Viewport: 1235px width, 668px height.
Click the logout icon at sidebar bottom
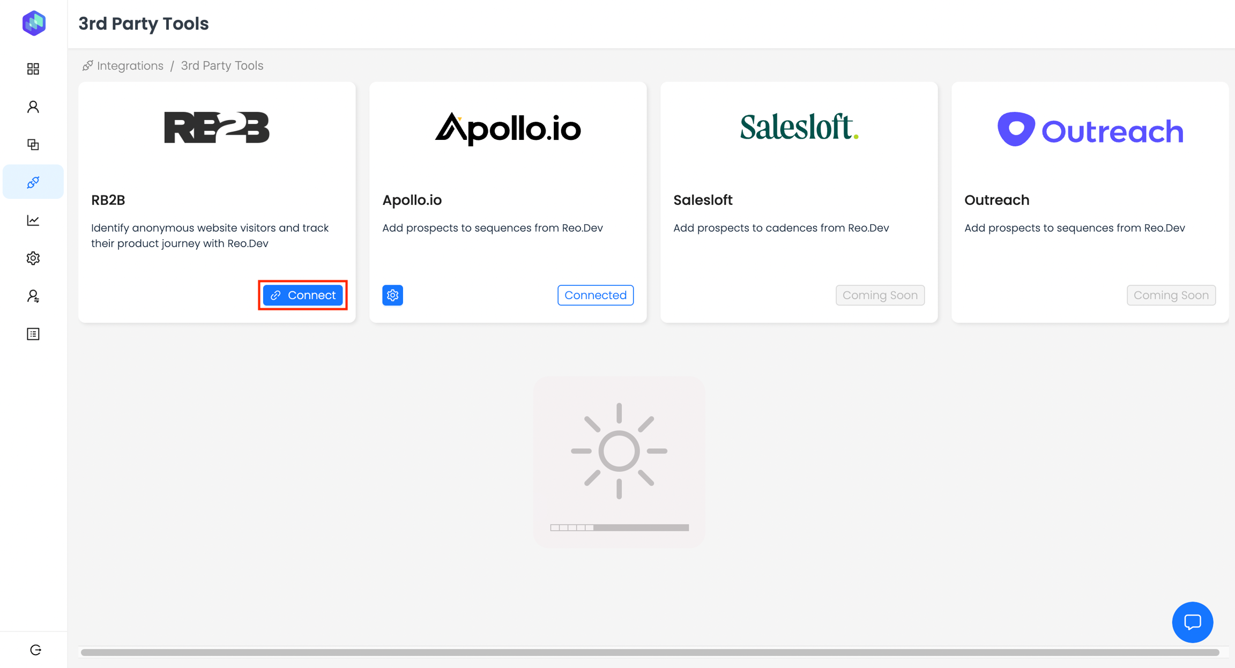pos(35,650)
